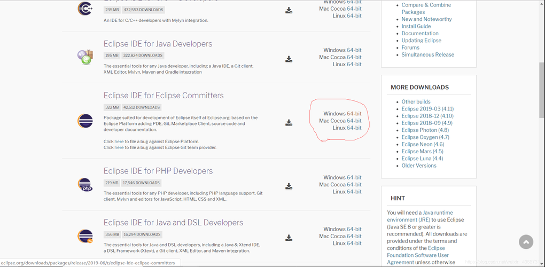Open Eclipse IDE for Eclipse Committers title
Viewport: 545px width, 267px height.
pos(163,96)
